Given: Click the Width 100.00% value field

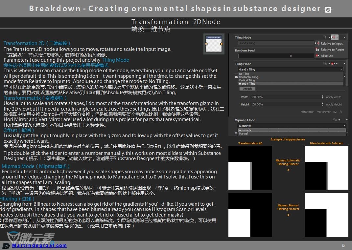Looking at the screenshot, I should click(286, 97).
